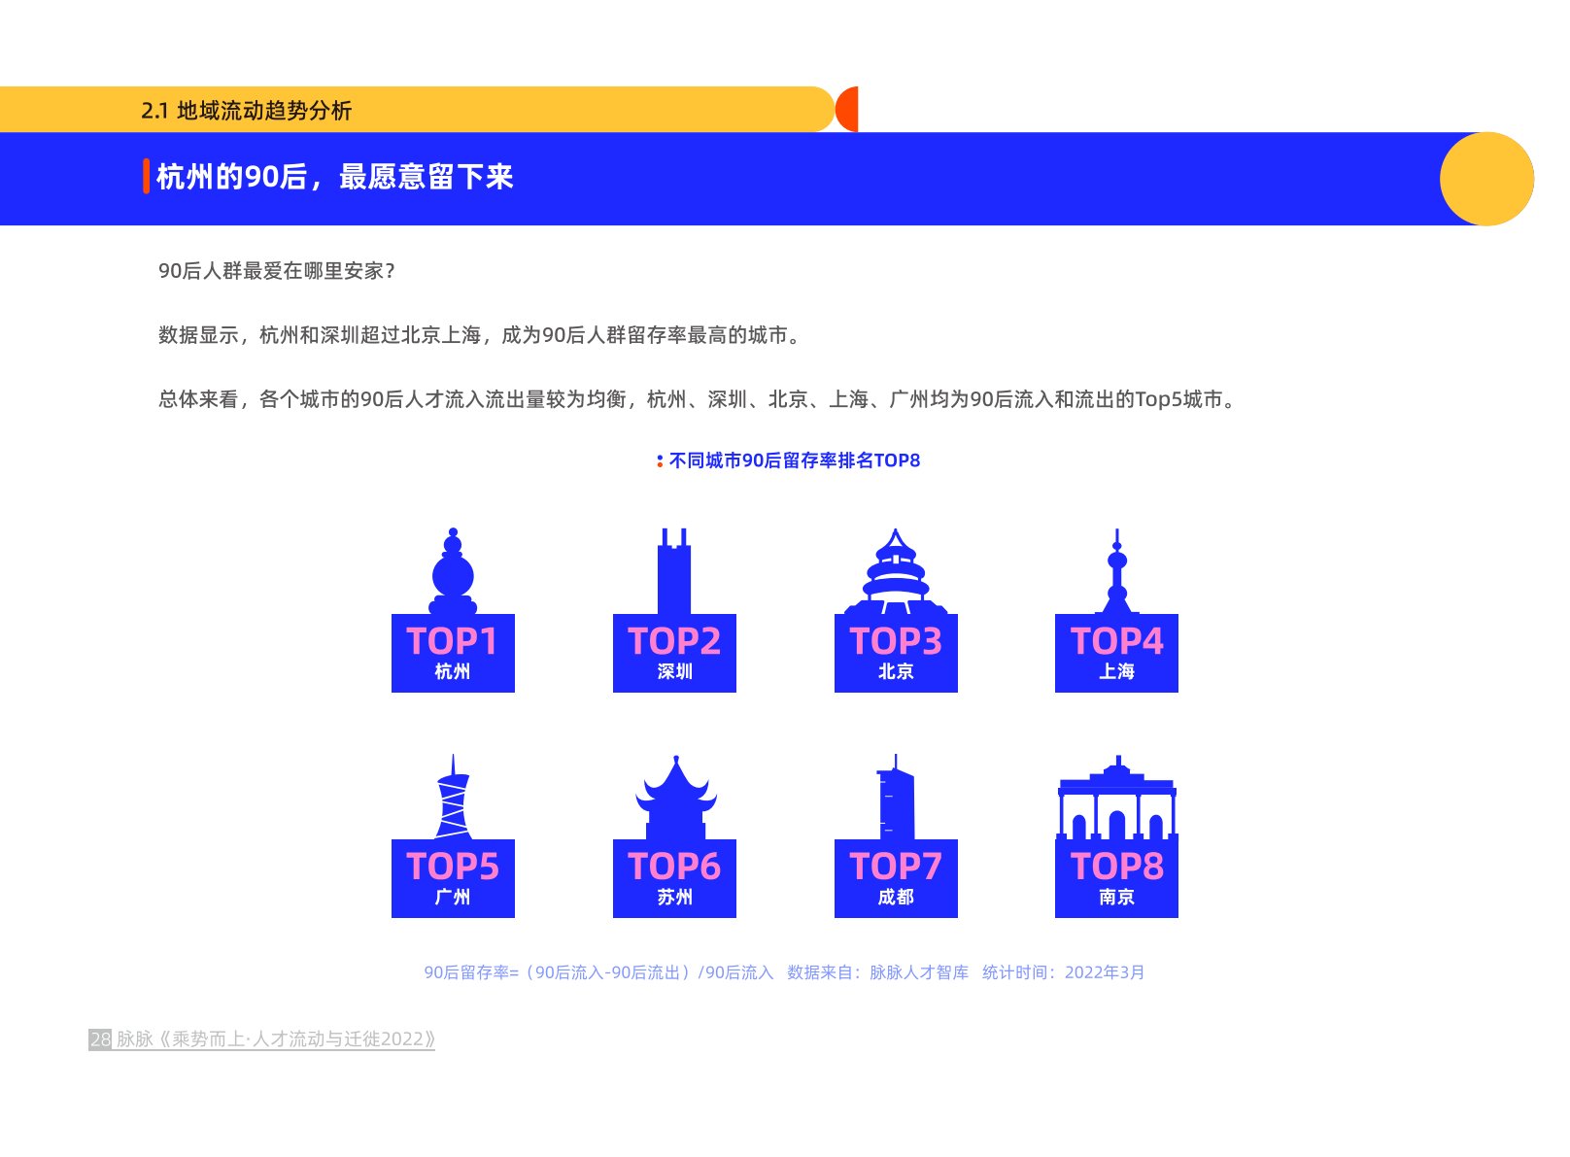1570x1157 pixels.
Task: Click the Hangzhou pagoda silhouette above TOP1
Action: [453, 571]
